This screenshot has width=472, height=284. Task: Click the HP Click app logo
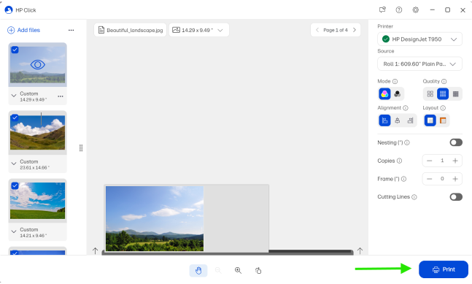click(9, 10)
